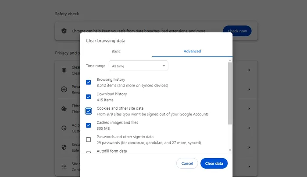
Task: Click the Safety check shield icon
Action: pyautogui.click(x=64, y=31)
